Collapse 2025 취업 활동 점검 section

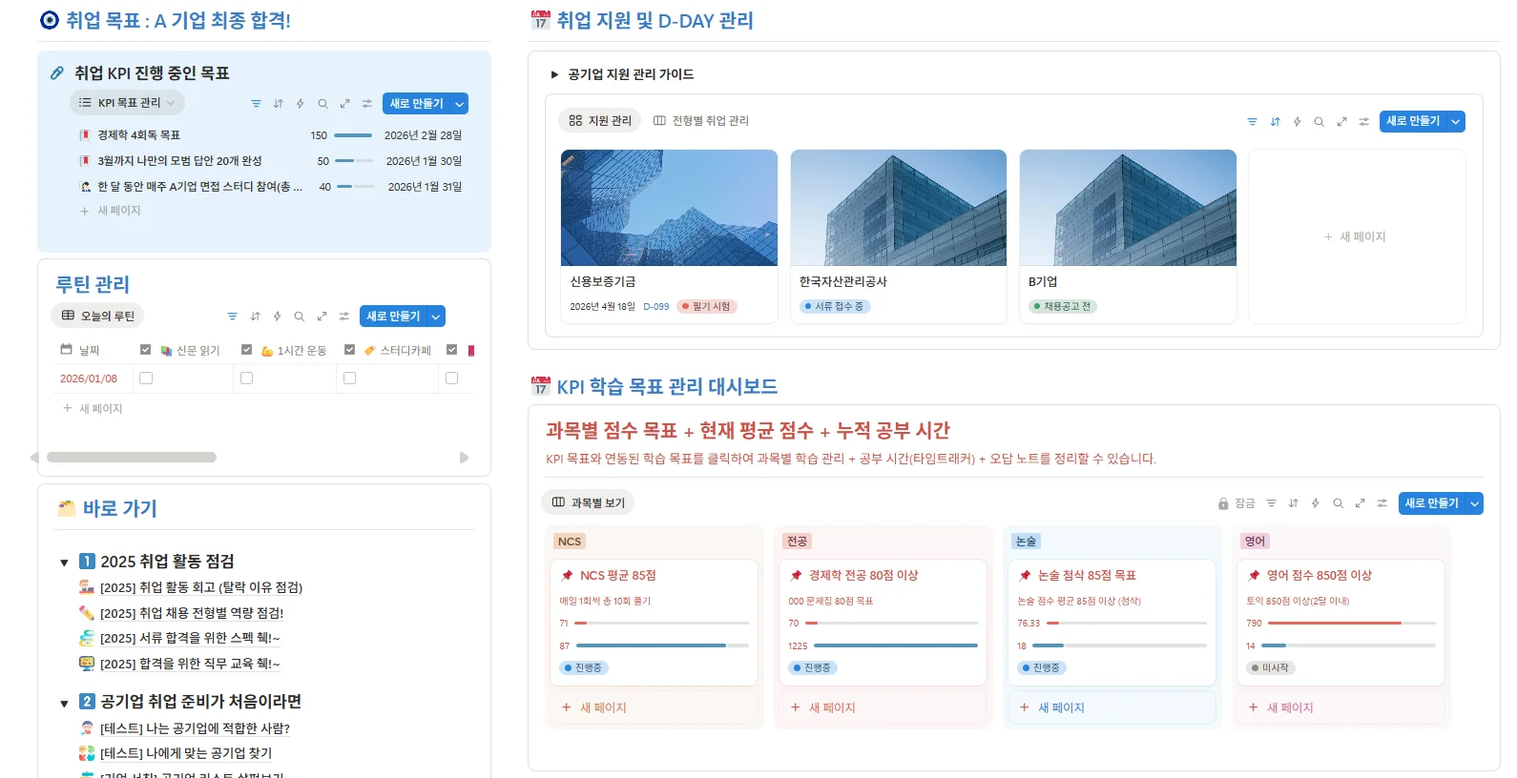click(x=64, y=563)
